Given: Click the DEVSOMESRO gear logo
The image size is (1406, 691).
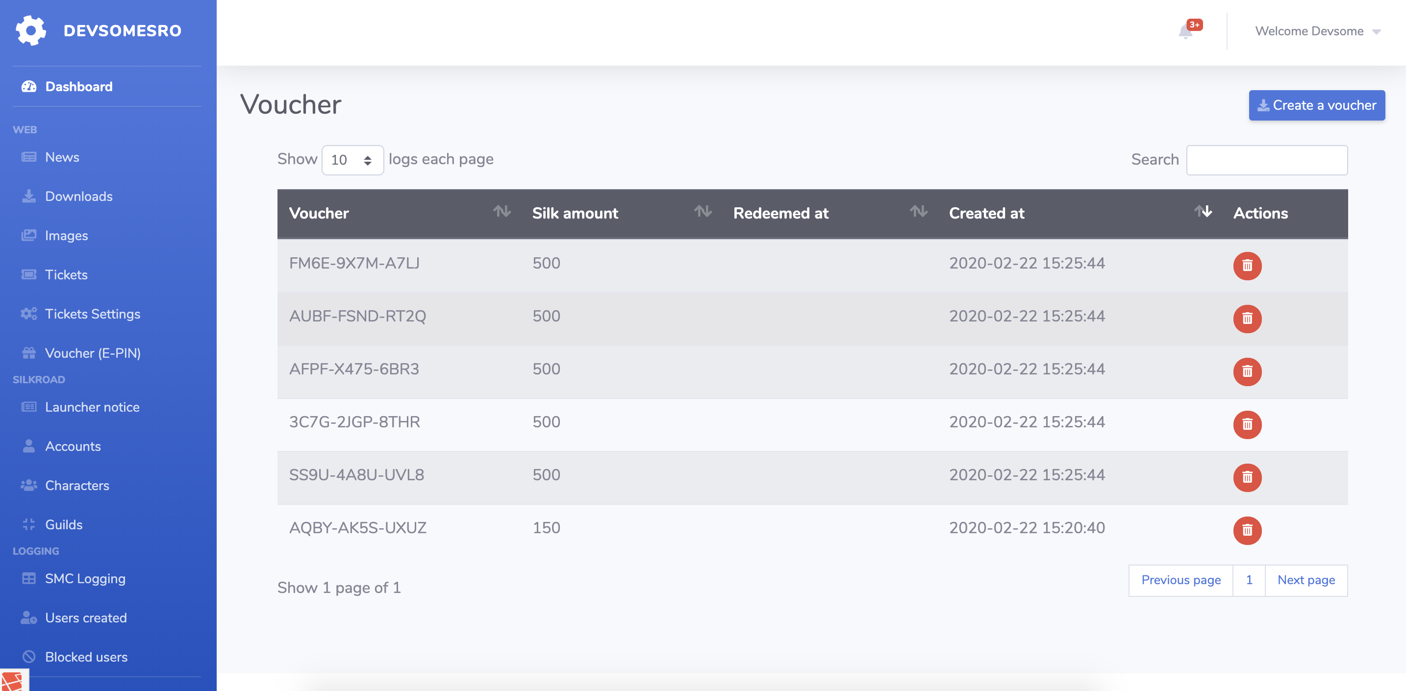Looking at the screenshot, I should click(x=31, y=30).
